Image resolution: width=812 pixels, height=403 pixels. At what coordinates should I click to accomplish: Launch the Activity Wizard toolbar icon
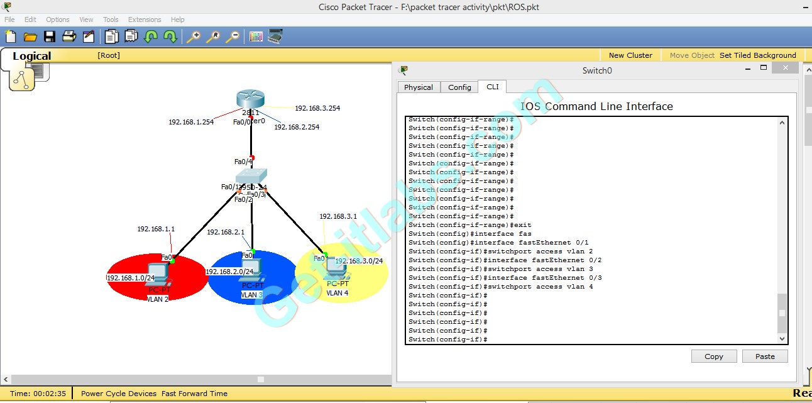(89, 36)
